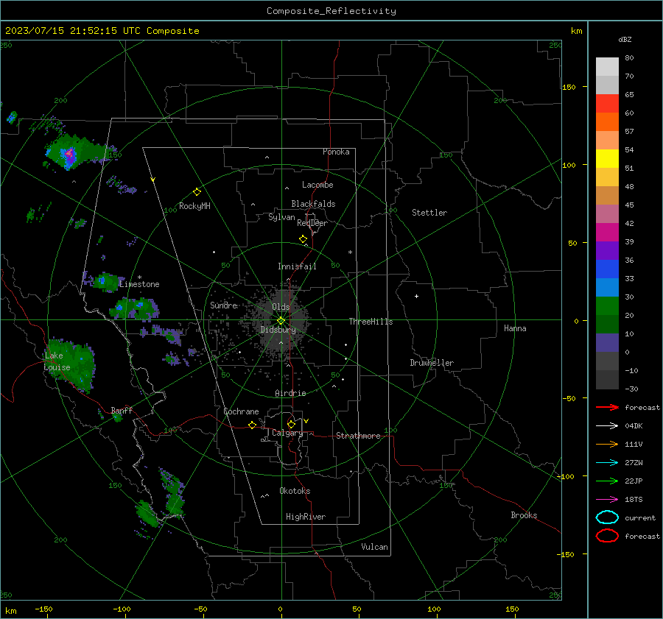The height and width of the screenshot is (619, 663).
Task: Click the yellow V marker right of Calgary diamond
Action: tap(306, 421)
